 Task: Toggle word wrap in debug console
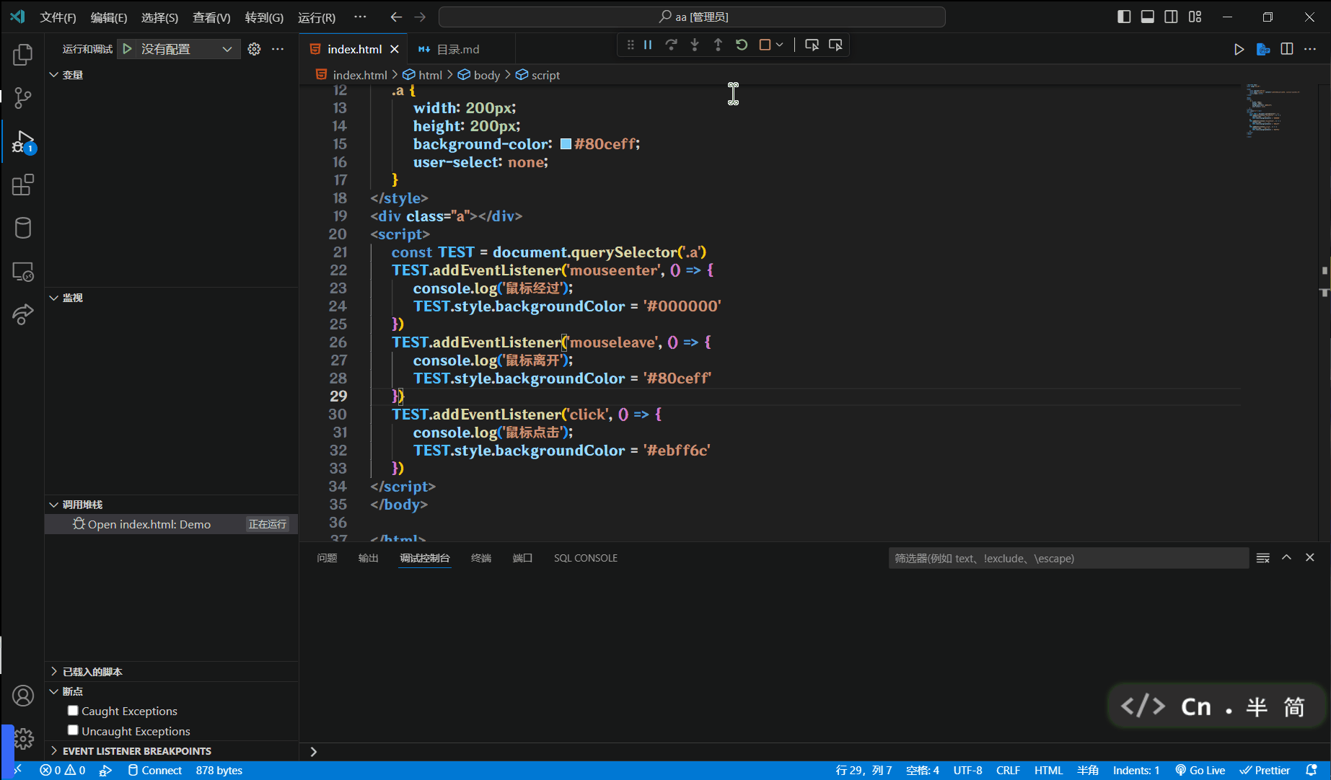pos(1262,558)
